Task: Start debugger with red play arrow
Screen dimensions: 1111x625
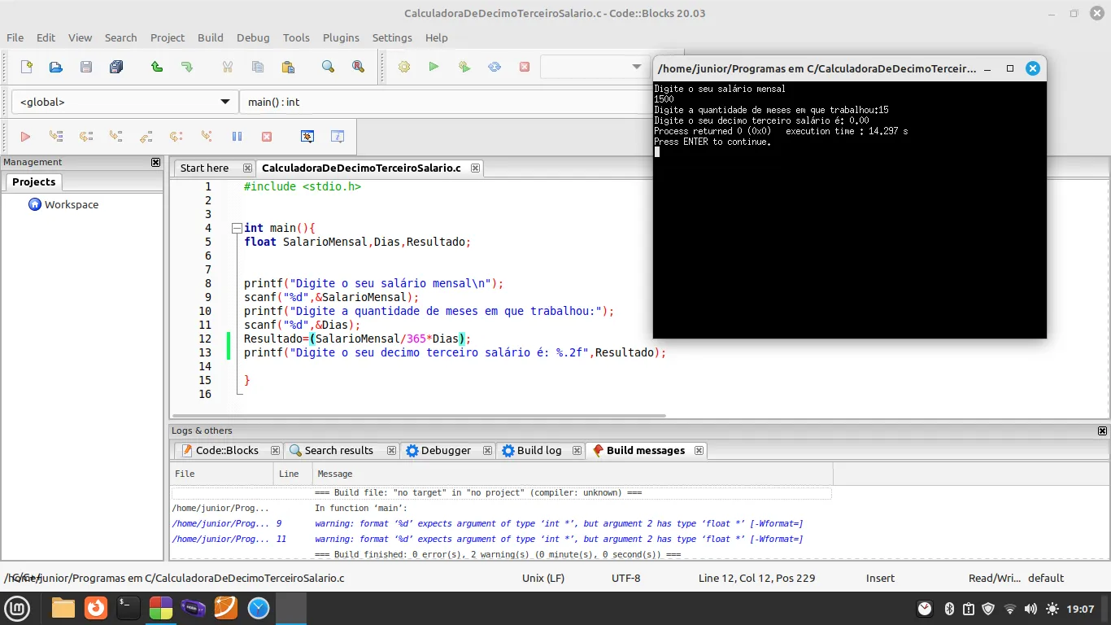Action: [25, 137]
